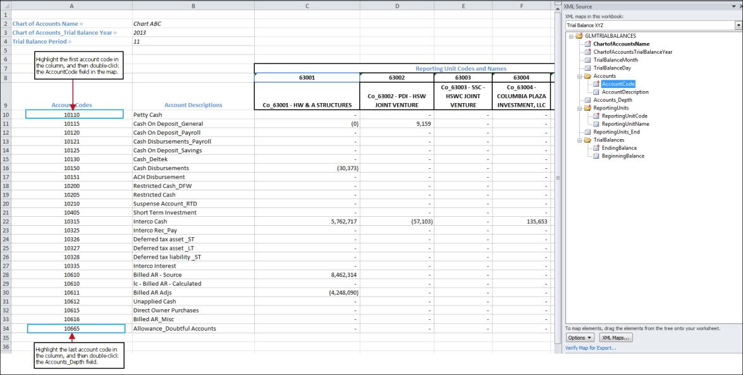The width and height of the screenshot is (743, 375).
Task: Select the Account Descriptions header cell
Action: point(193,96)
